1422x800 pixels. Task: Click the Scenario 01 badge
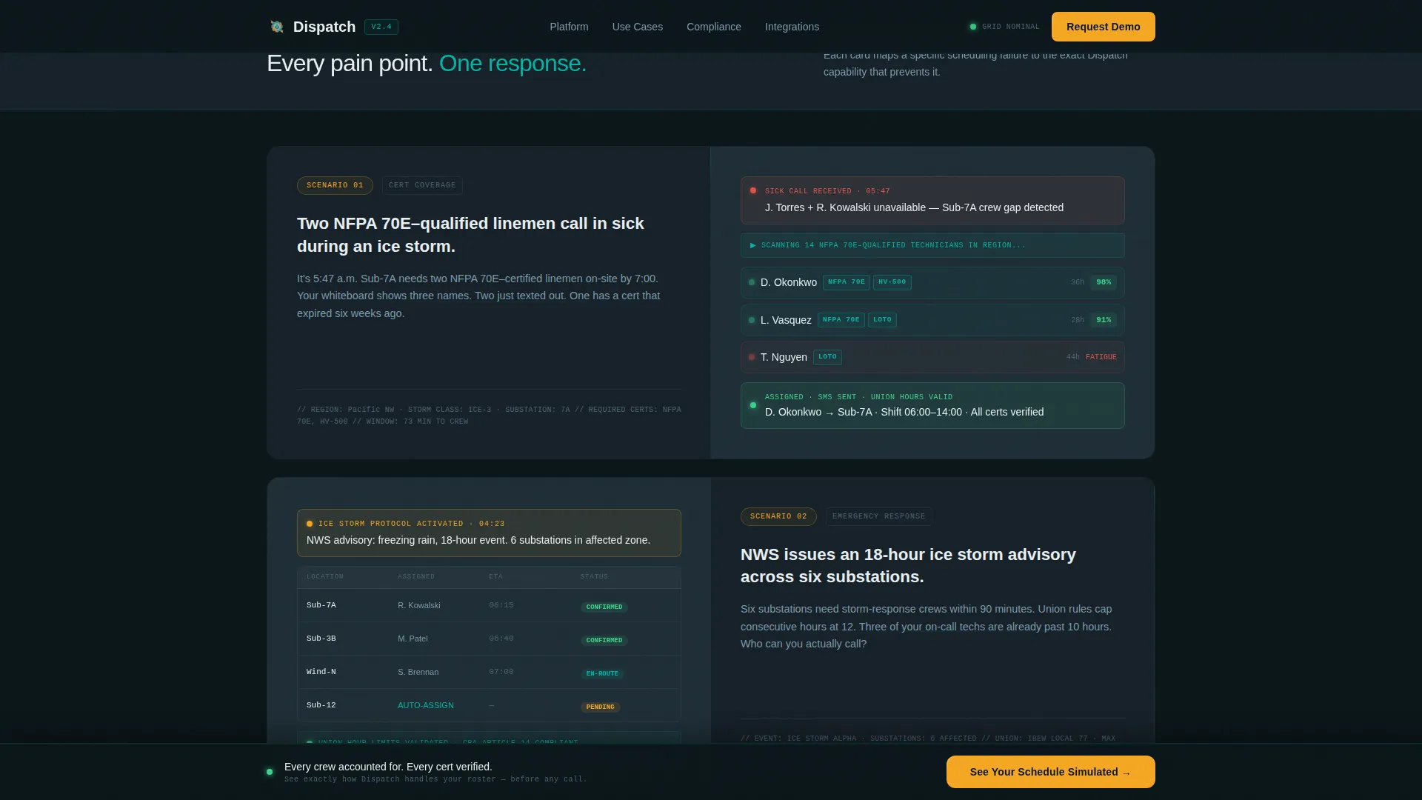click(x=335, y=185)
